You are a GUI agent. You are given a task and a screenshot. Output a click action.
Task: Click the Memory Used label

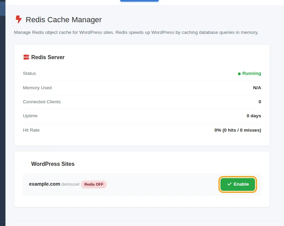pos(37,88)
